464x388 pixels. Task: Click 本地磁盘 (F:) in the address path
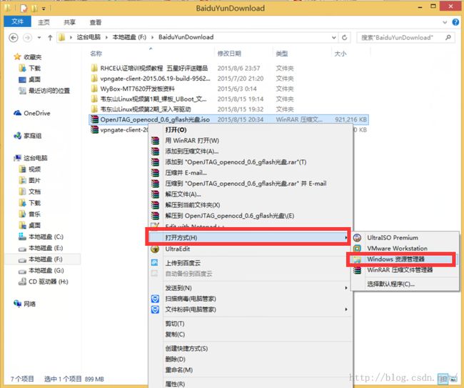tap(129, 37)
